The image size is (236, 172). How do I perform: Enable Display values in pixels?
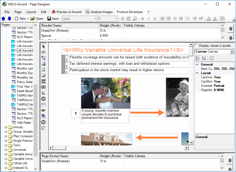pos(196,46)
